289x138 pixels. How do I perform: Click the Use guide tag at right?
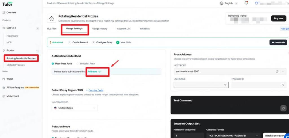284,29
